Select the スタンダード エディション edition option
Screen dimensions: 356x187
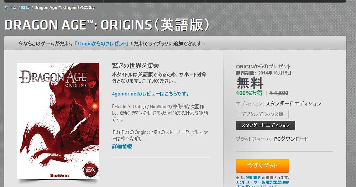266,125
